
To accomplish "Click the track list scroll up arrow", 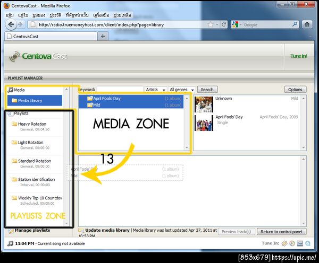I will coord(304,159).
